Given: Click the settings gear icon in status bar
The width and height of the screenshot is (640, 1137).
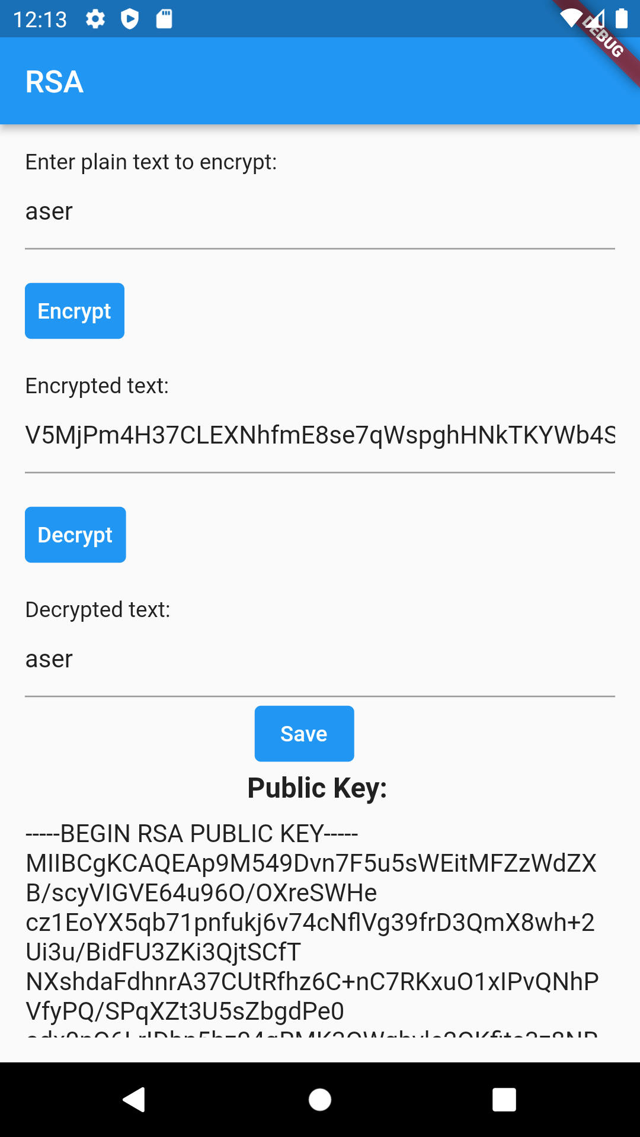Looking at the screenshot, I should coord(95,20).
